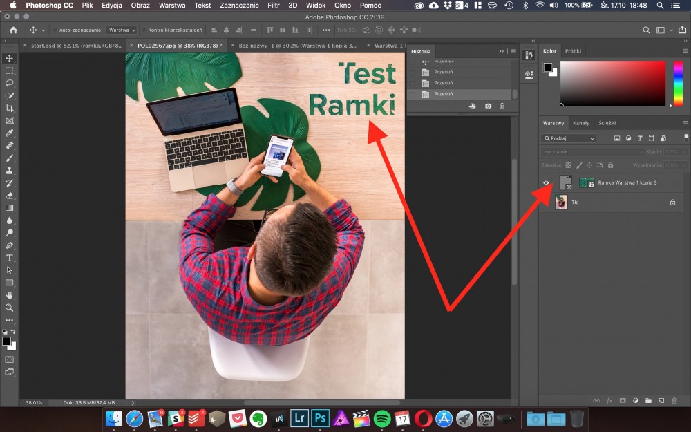Select the Crop tool
The width and height of the screenshot is (691, 432).
pos(9,108)
